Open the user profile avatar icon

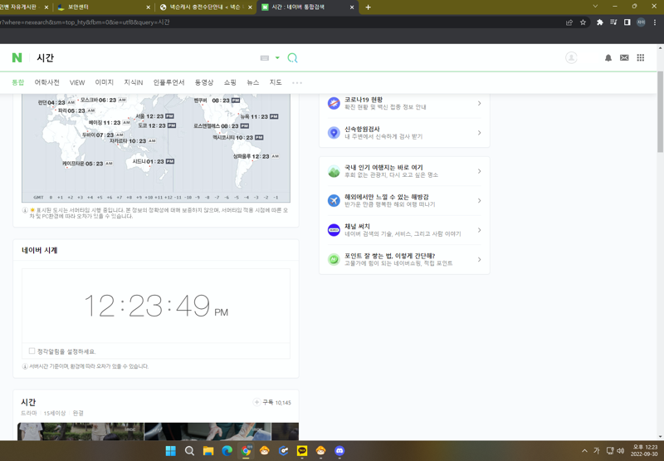(571, 57)
